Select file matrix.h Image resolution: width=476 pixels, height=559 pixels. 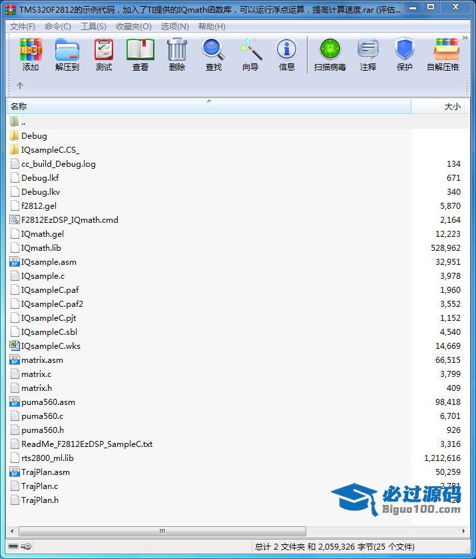click(37, 388)
